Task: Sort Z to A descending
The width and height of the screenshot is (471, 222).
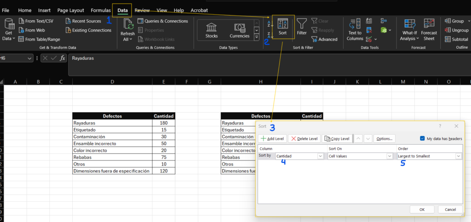Action: click(270, 35)
